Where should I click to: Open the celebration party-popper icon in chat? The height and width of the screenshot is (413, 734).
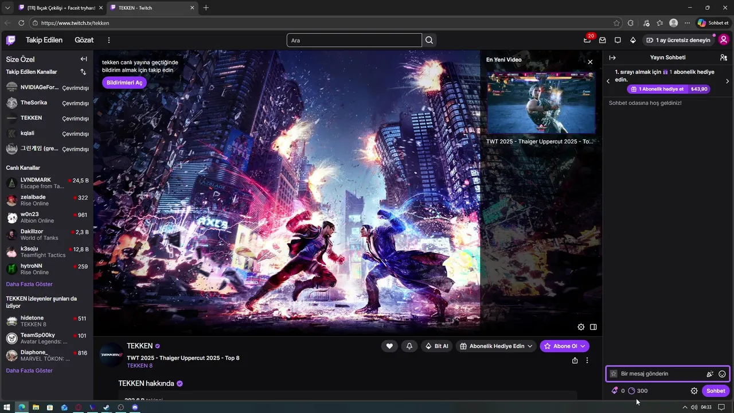click(710, 374)
